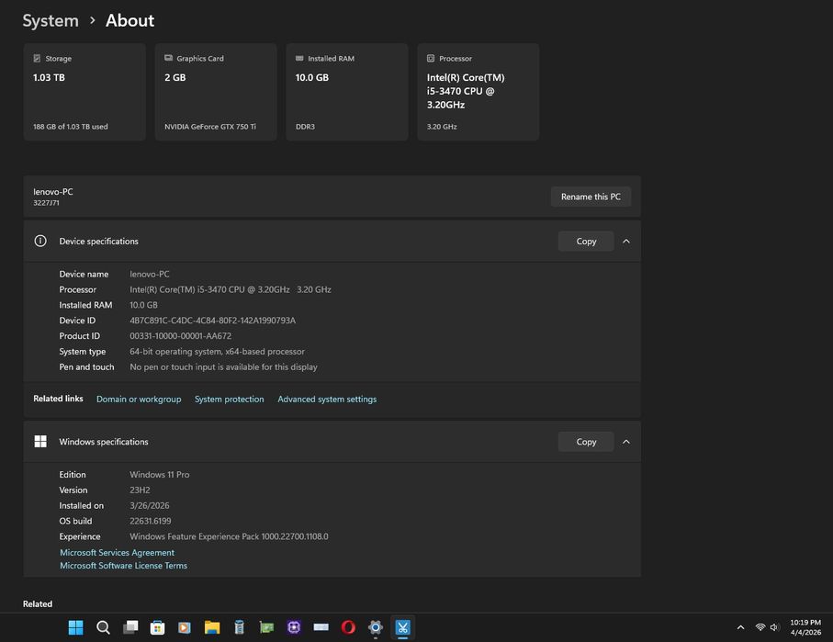Click Installed RAM value 10.0 GB in specifications

pos(143,305)
